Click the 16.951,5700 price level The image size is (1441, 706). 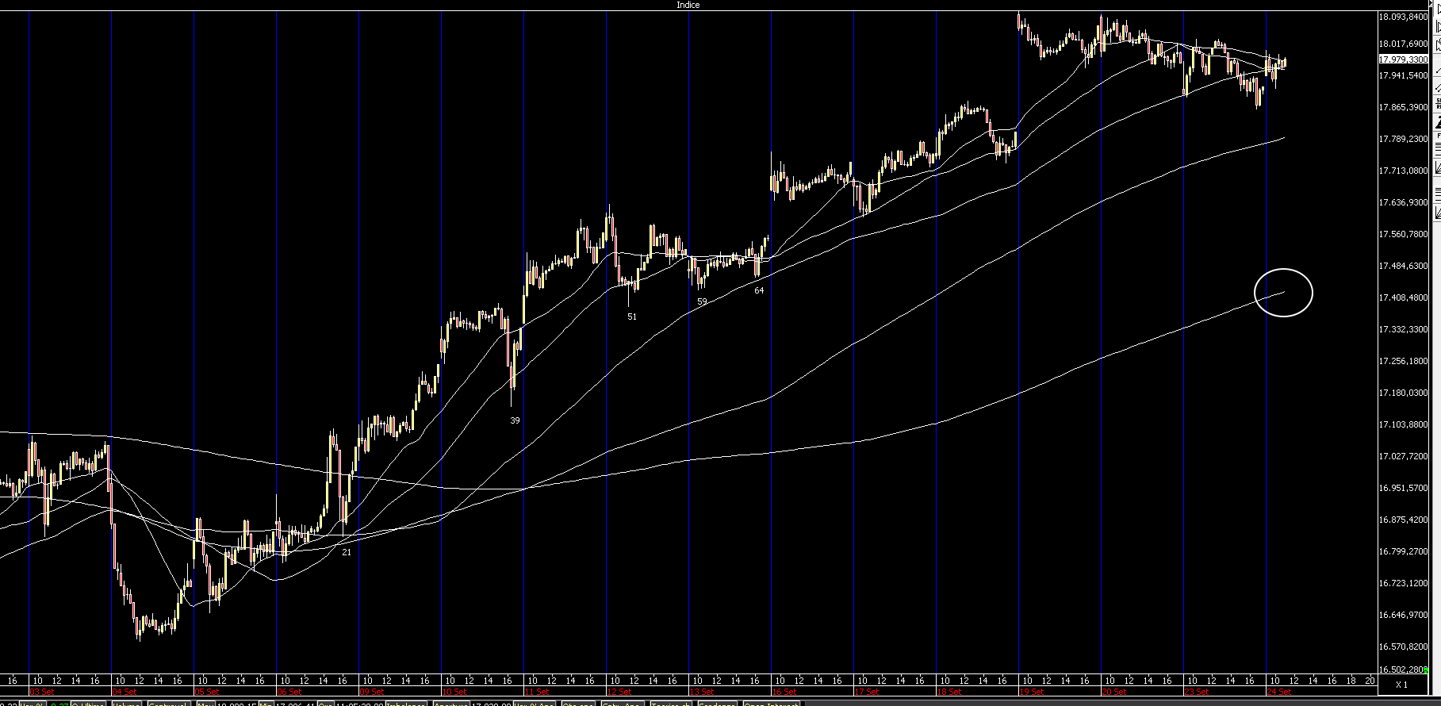[1403, 488]
